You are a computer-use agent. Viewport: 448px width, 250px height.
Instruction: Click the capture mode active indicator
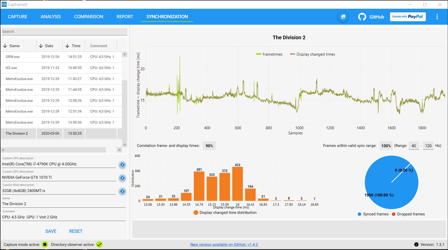coord(45,245)
